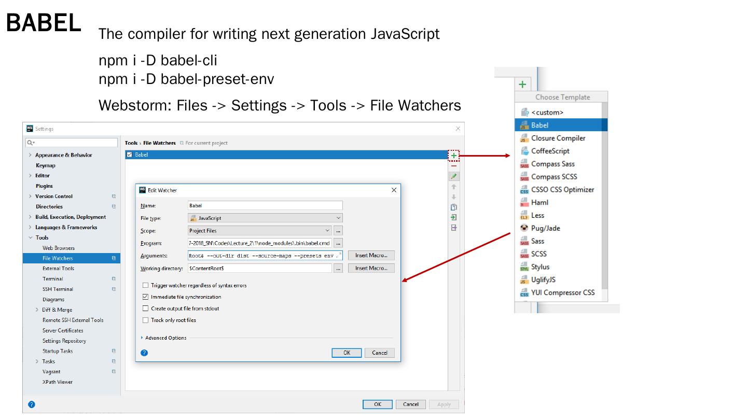Select External Tools in settings tree
This screenshot has width=747, height=420.
tap(58, 269)
